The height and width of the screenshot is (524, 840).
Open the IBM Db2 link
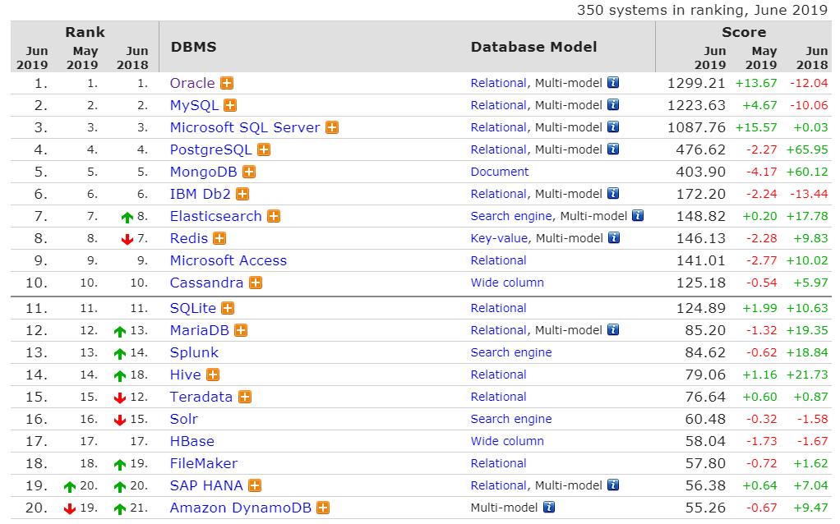coord(200,194)
